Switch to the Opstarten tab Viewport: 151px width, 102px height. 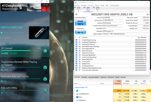103,77
